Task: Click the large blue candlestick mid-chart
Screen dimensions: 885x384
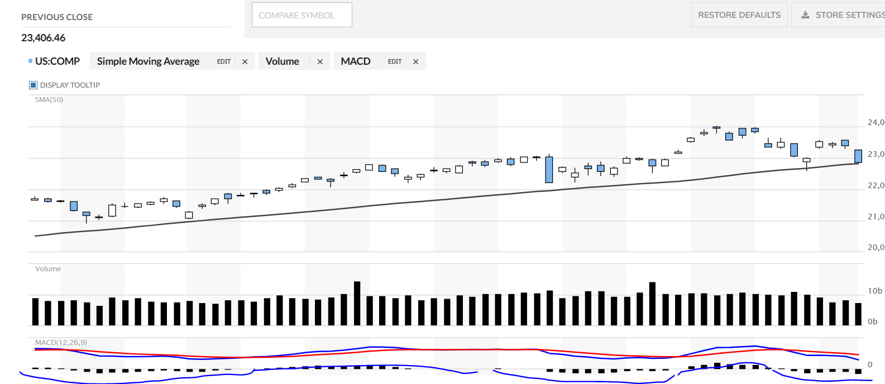Action: pos(549,170)
